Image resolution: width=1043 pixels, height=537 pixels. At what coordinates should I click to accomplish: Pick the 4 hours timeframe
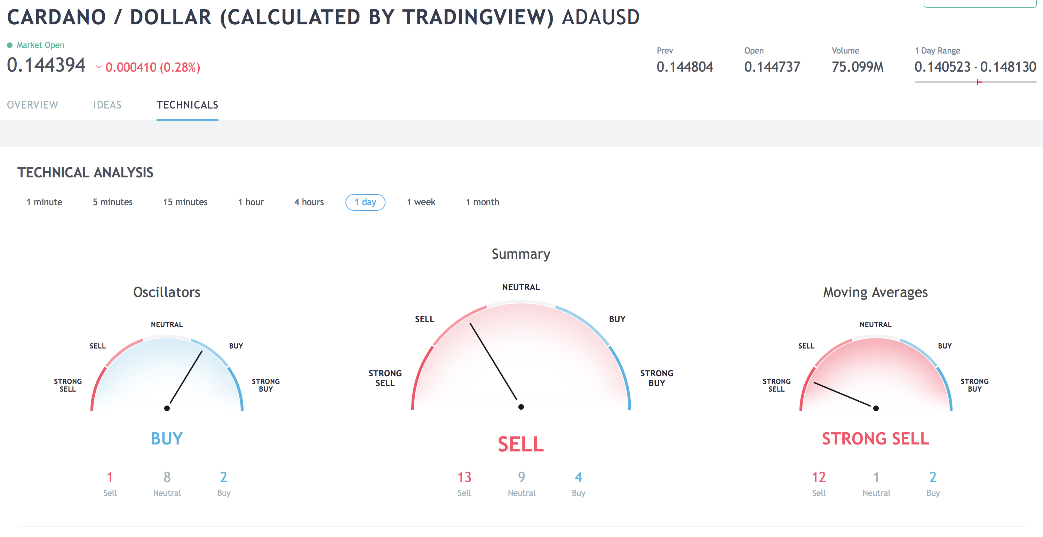point(309,202)
